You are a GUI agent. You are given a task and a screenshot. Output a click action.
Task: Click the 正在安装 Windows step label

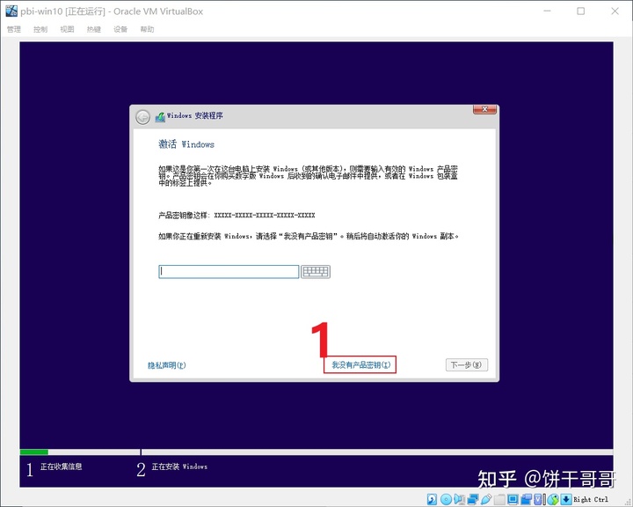[x=179, y=467]
